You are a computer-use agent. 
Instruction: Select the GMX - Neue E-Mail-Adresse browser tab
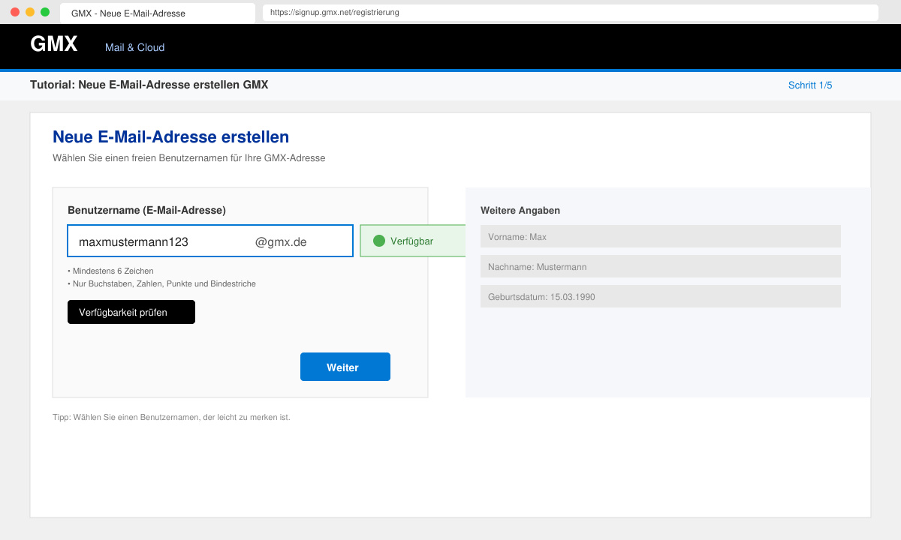pos(158,13)
